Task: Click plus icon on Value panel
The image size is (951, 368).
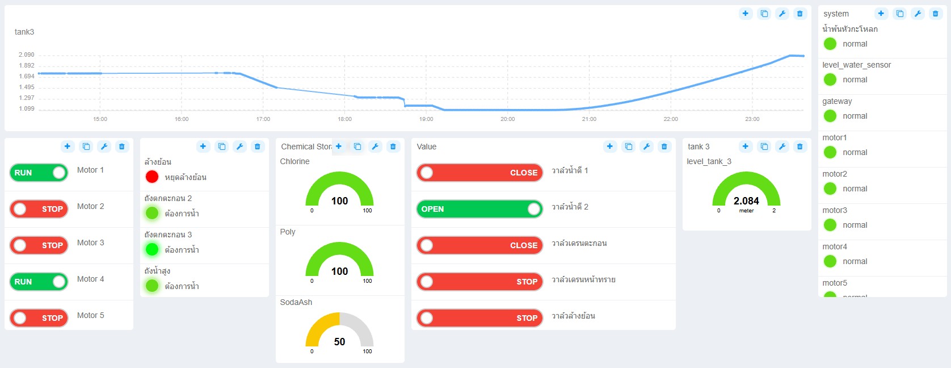Action: coord(610,147)
